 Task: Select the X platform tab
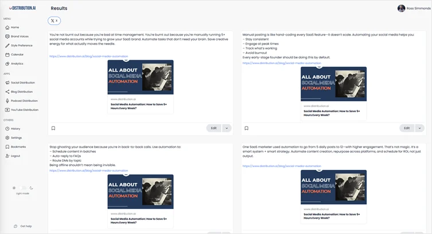click(54, 21)
